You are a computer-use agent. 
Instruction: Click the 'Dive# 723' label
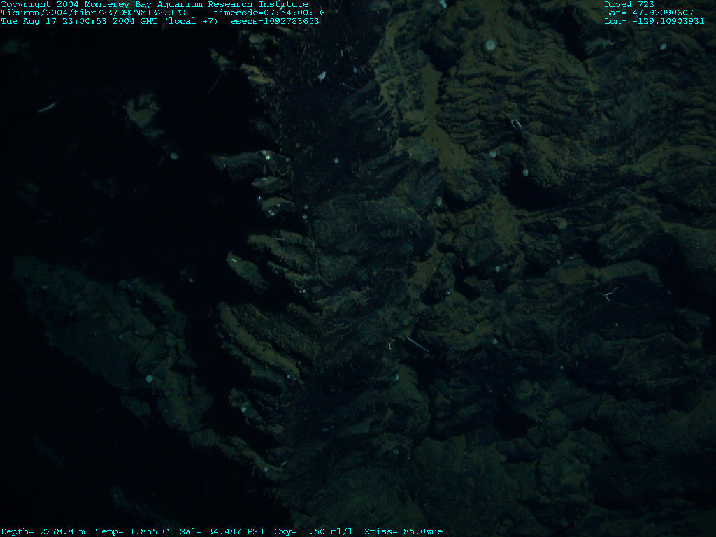click(629, 4)
